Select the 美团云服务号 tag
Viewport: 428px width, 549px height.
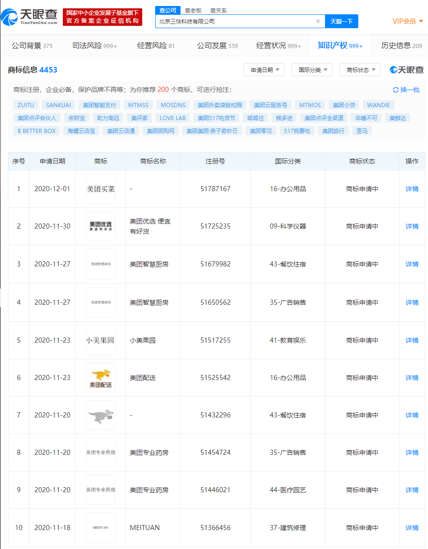(271, 105)
